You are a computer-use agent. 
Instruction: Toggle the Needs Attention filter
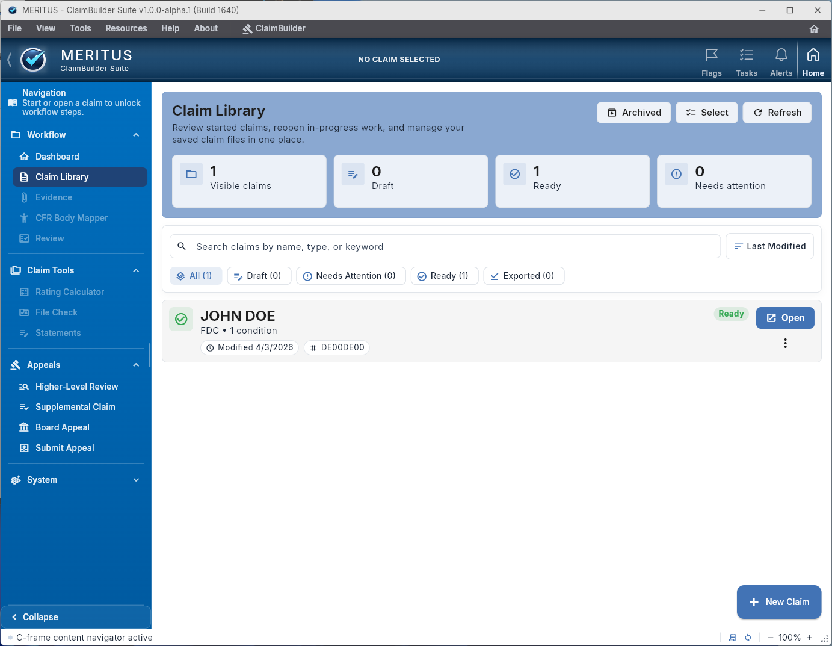point(351,275)
